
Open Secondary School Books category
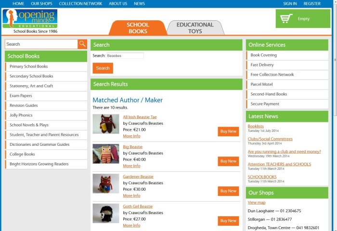tap(46, 77)
